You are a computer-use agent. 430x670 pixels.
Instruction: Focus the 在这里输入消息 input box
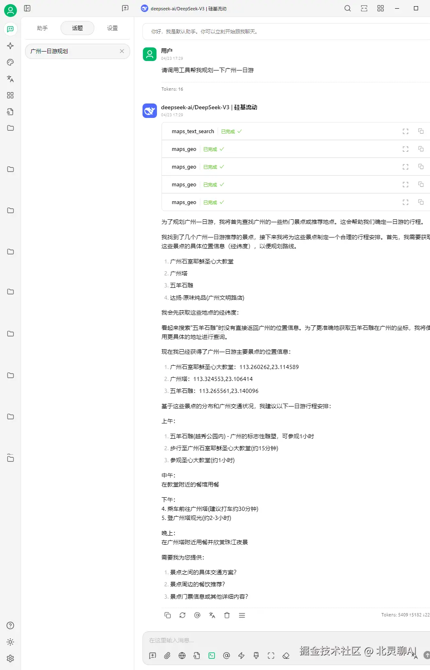[x=286, y=640]
